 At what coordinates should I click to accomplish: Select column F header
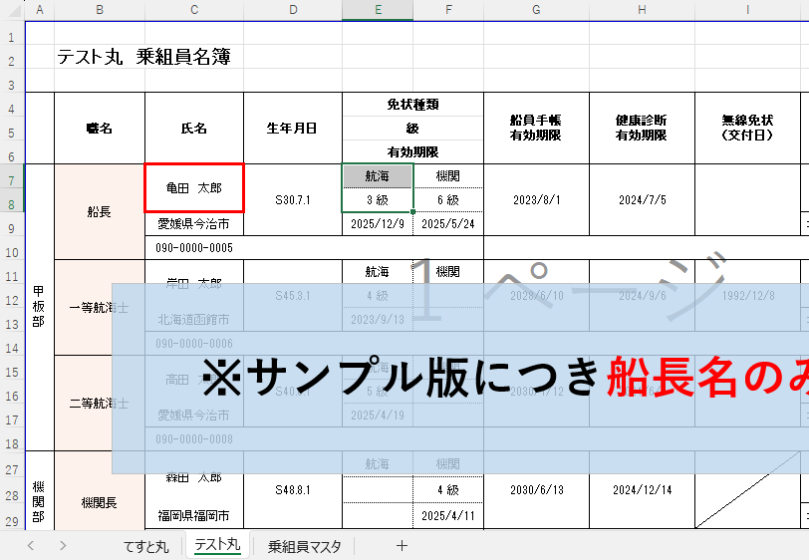click(448, 10)
